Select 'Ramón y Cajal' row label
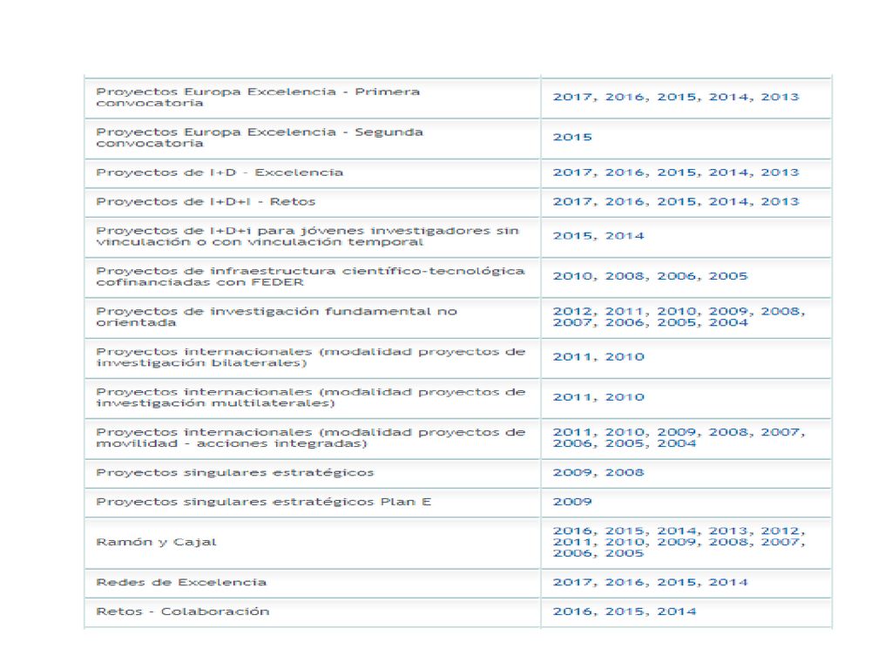Viewport: 892px width, 669px height. click(157, 543)
